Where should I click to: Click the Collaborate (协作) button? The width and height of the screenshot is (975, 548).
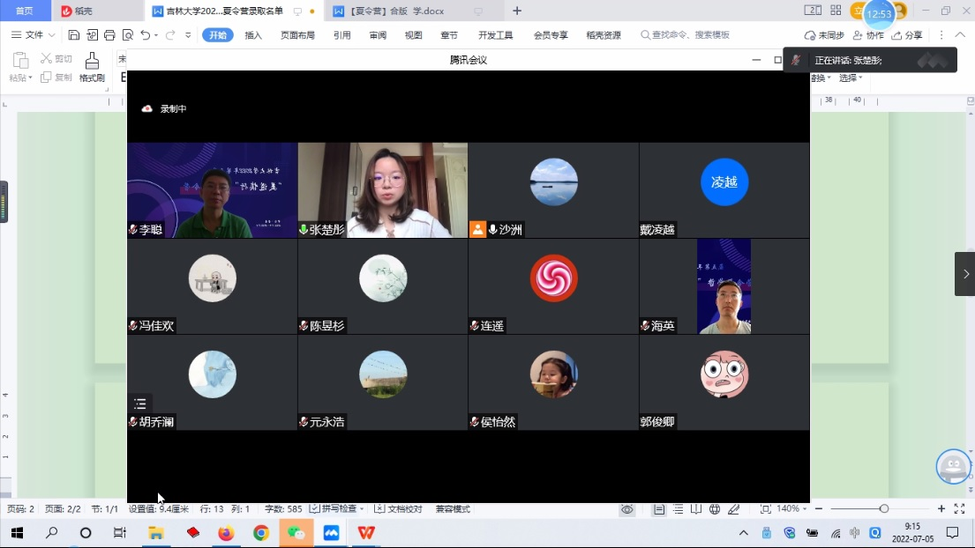[x=868, y=35]
